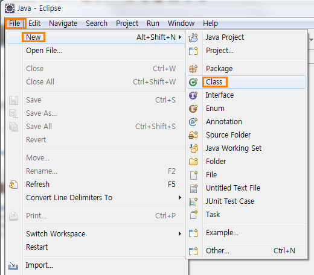Click the Project... wizard icon
314x275 pixels.
(193, 51)
